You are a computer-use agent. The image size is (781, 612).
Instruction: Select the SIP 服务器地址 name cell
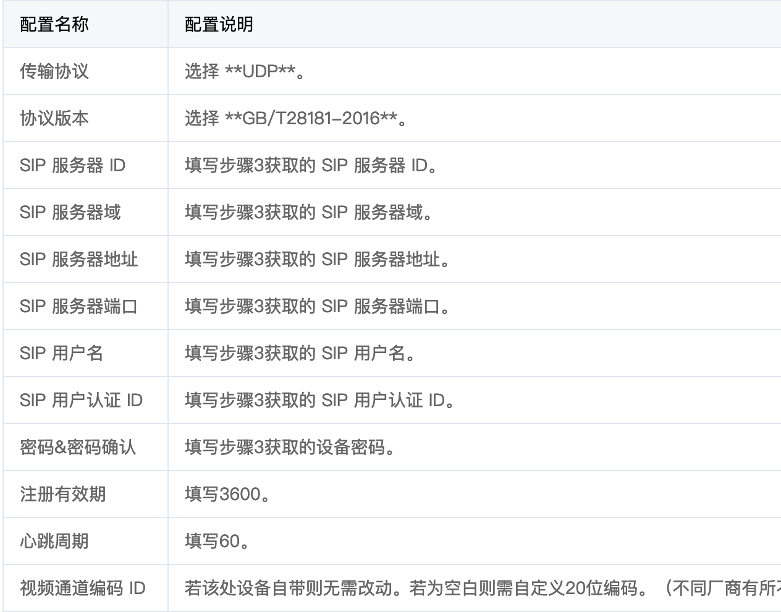pos(78,260)
